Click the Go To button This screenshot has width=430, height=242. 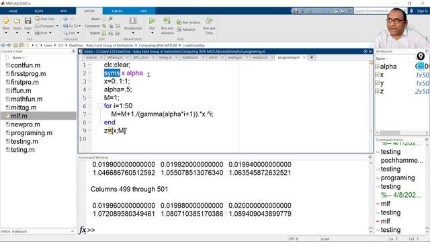pyautogui.click(x=71, y=26)
